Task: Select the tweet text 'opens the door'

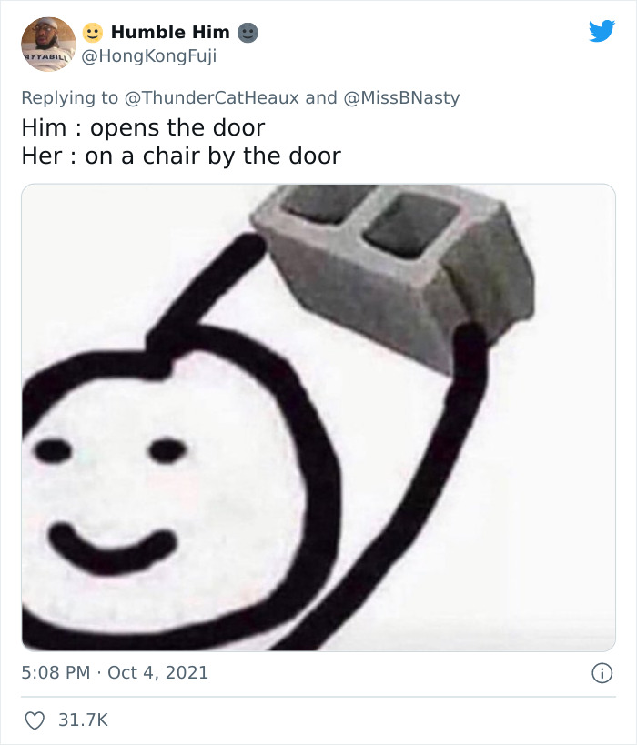Action: click(x=177, y=128)
